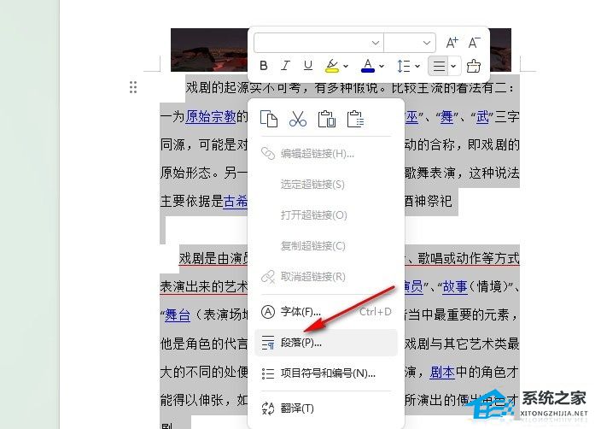Open font size combo box
The image size is (601, 429).
coord(410,43)
